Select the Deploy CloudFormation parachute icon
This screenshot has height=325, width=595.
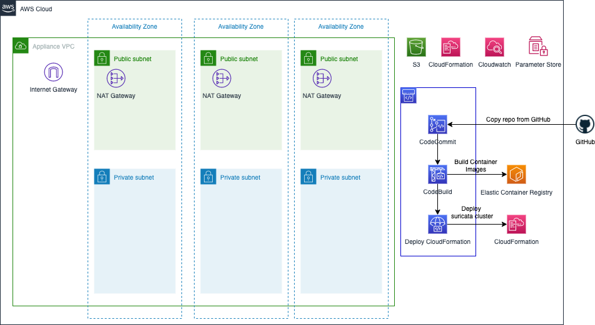(437, 225)
